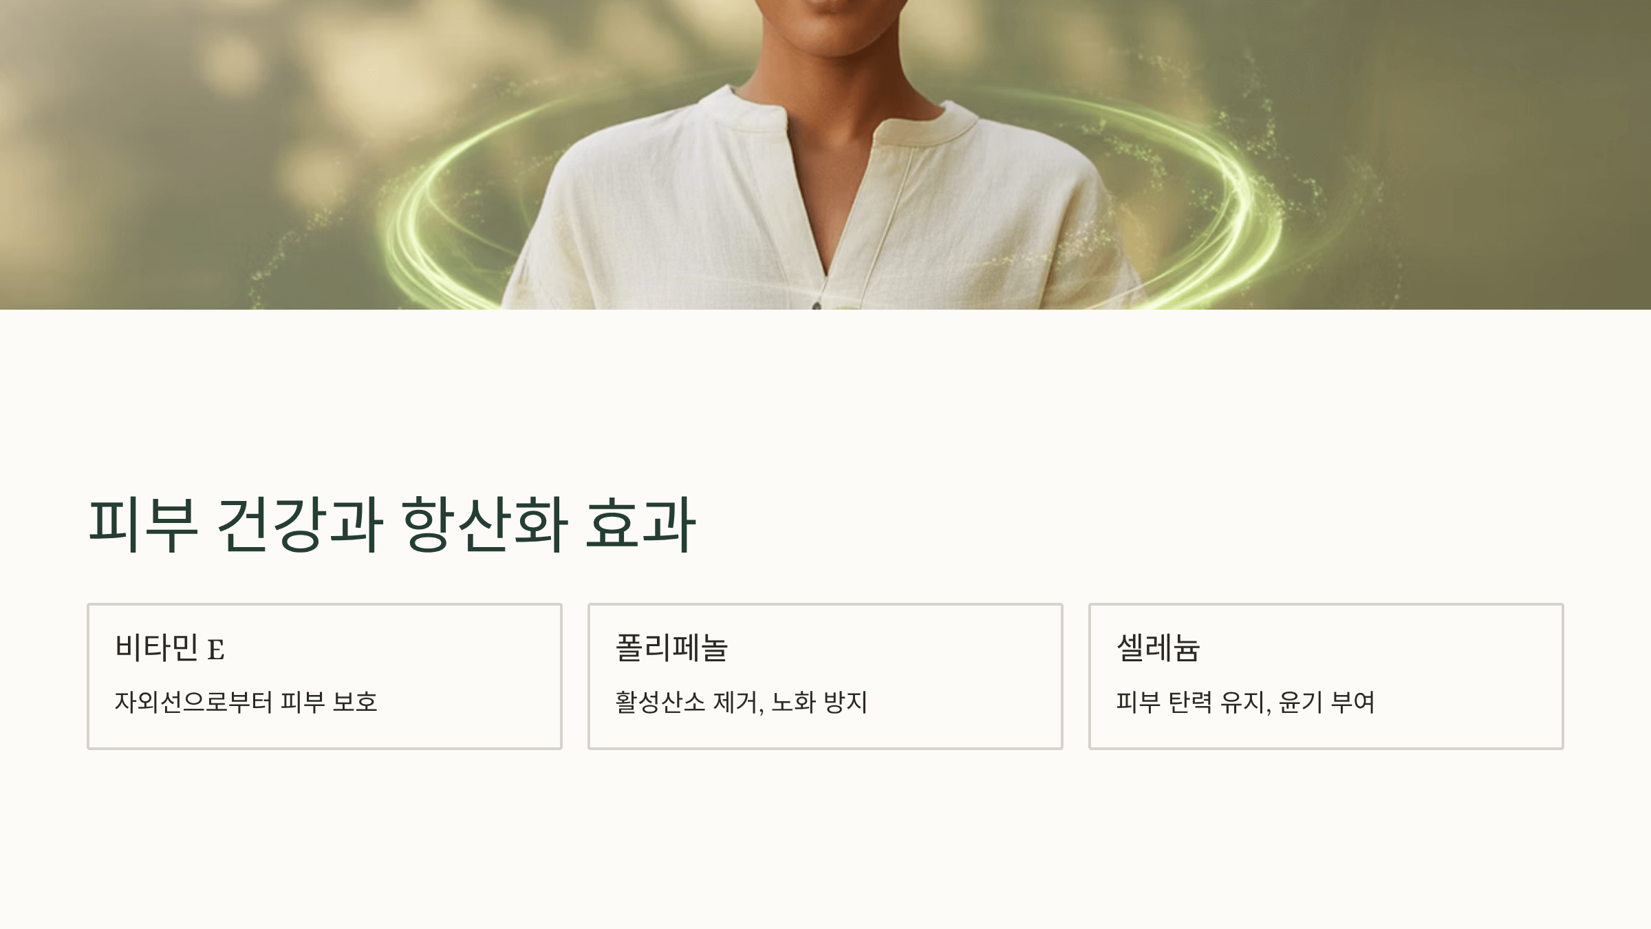Click the V-neck opening of the shirt

[x=829, y=206]
